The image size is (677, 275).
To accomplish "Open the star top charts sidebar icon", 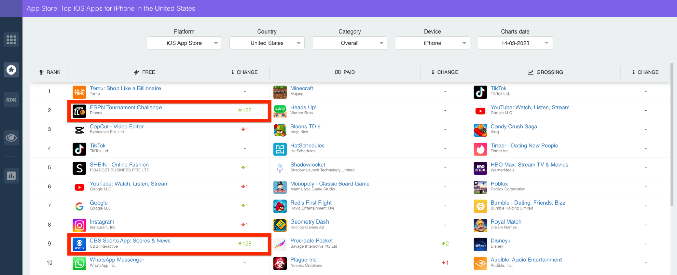I will click(x=11, y=70).
